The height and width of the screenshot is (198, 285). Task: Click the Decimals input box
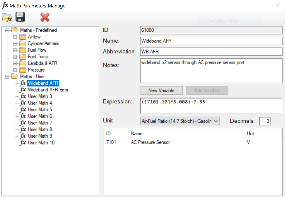point(265,121)
